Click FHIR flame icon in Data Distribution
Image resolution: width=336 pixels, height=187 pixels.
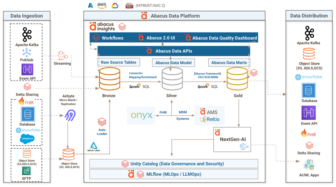(304, 133)
